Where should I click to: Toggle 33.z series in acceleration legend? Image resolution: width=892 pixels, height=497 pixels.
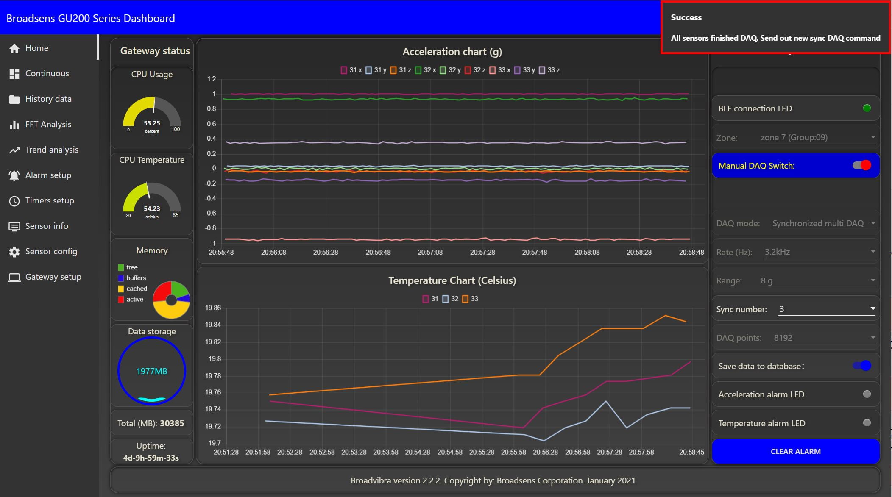[x=549, y=70]
